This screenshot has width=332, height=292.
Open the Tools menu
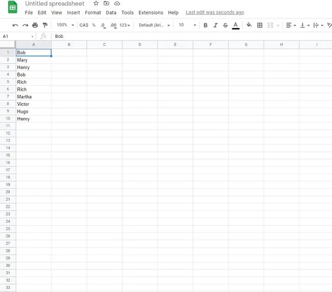tap(127, 12)
